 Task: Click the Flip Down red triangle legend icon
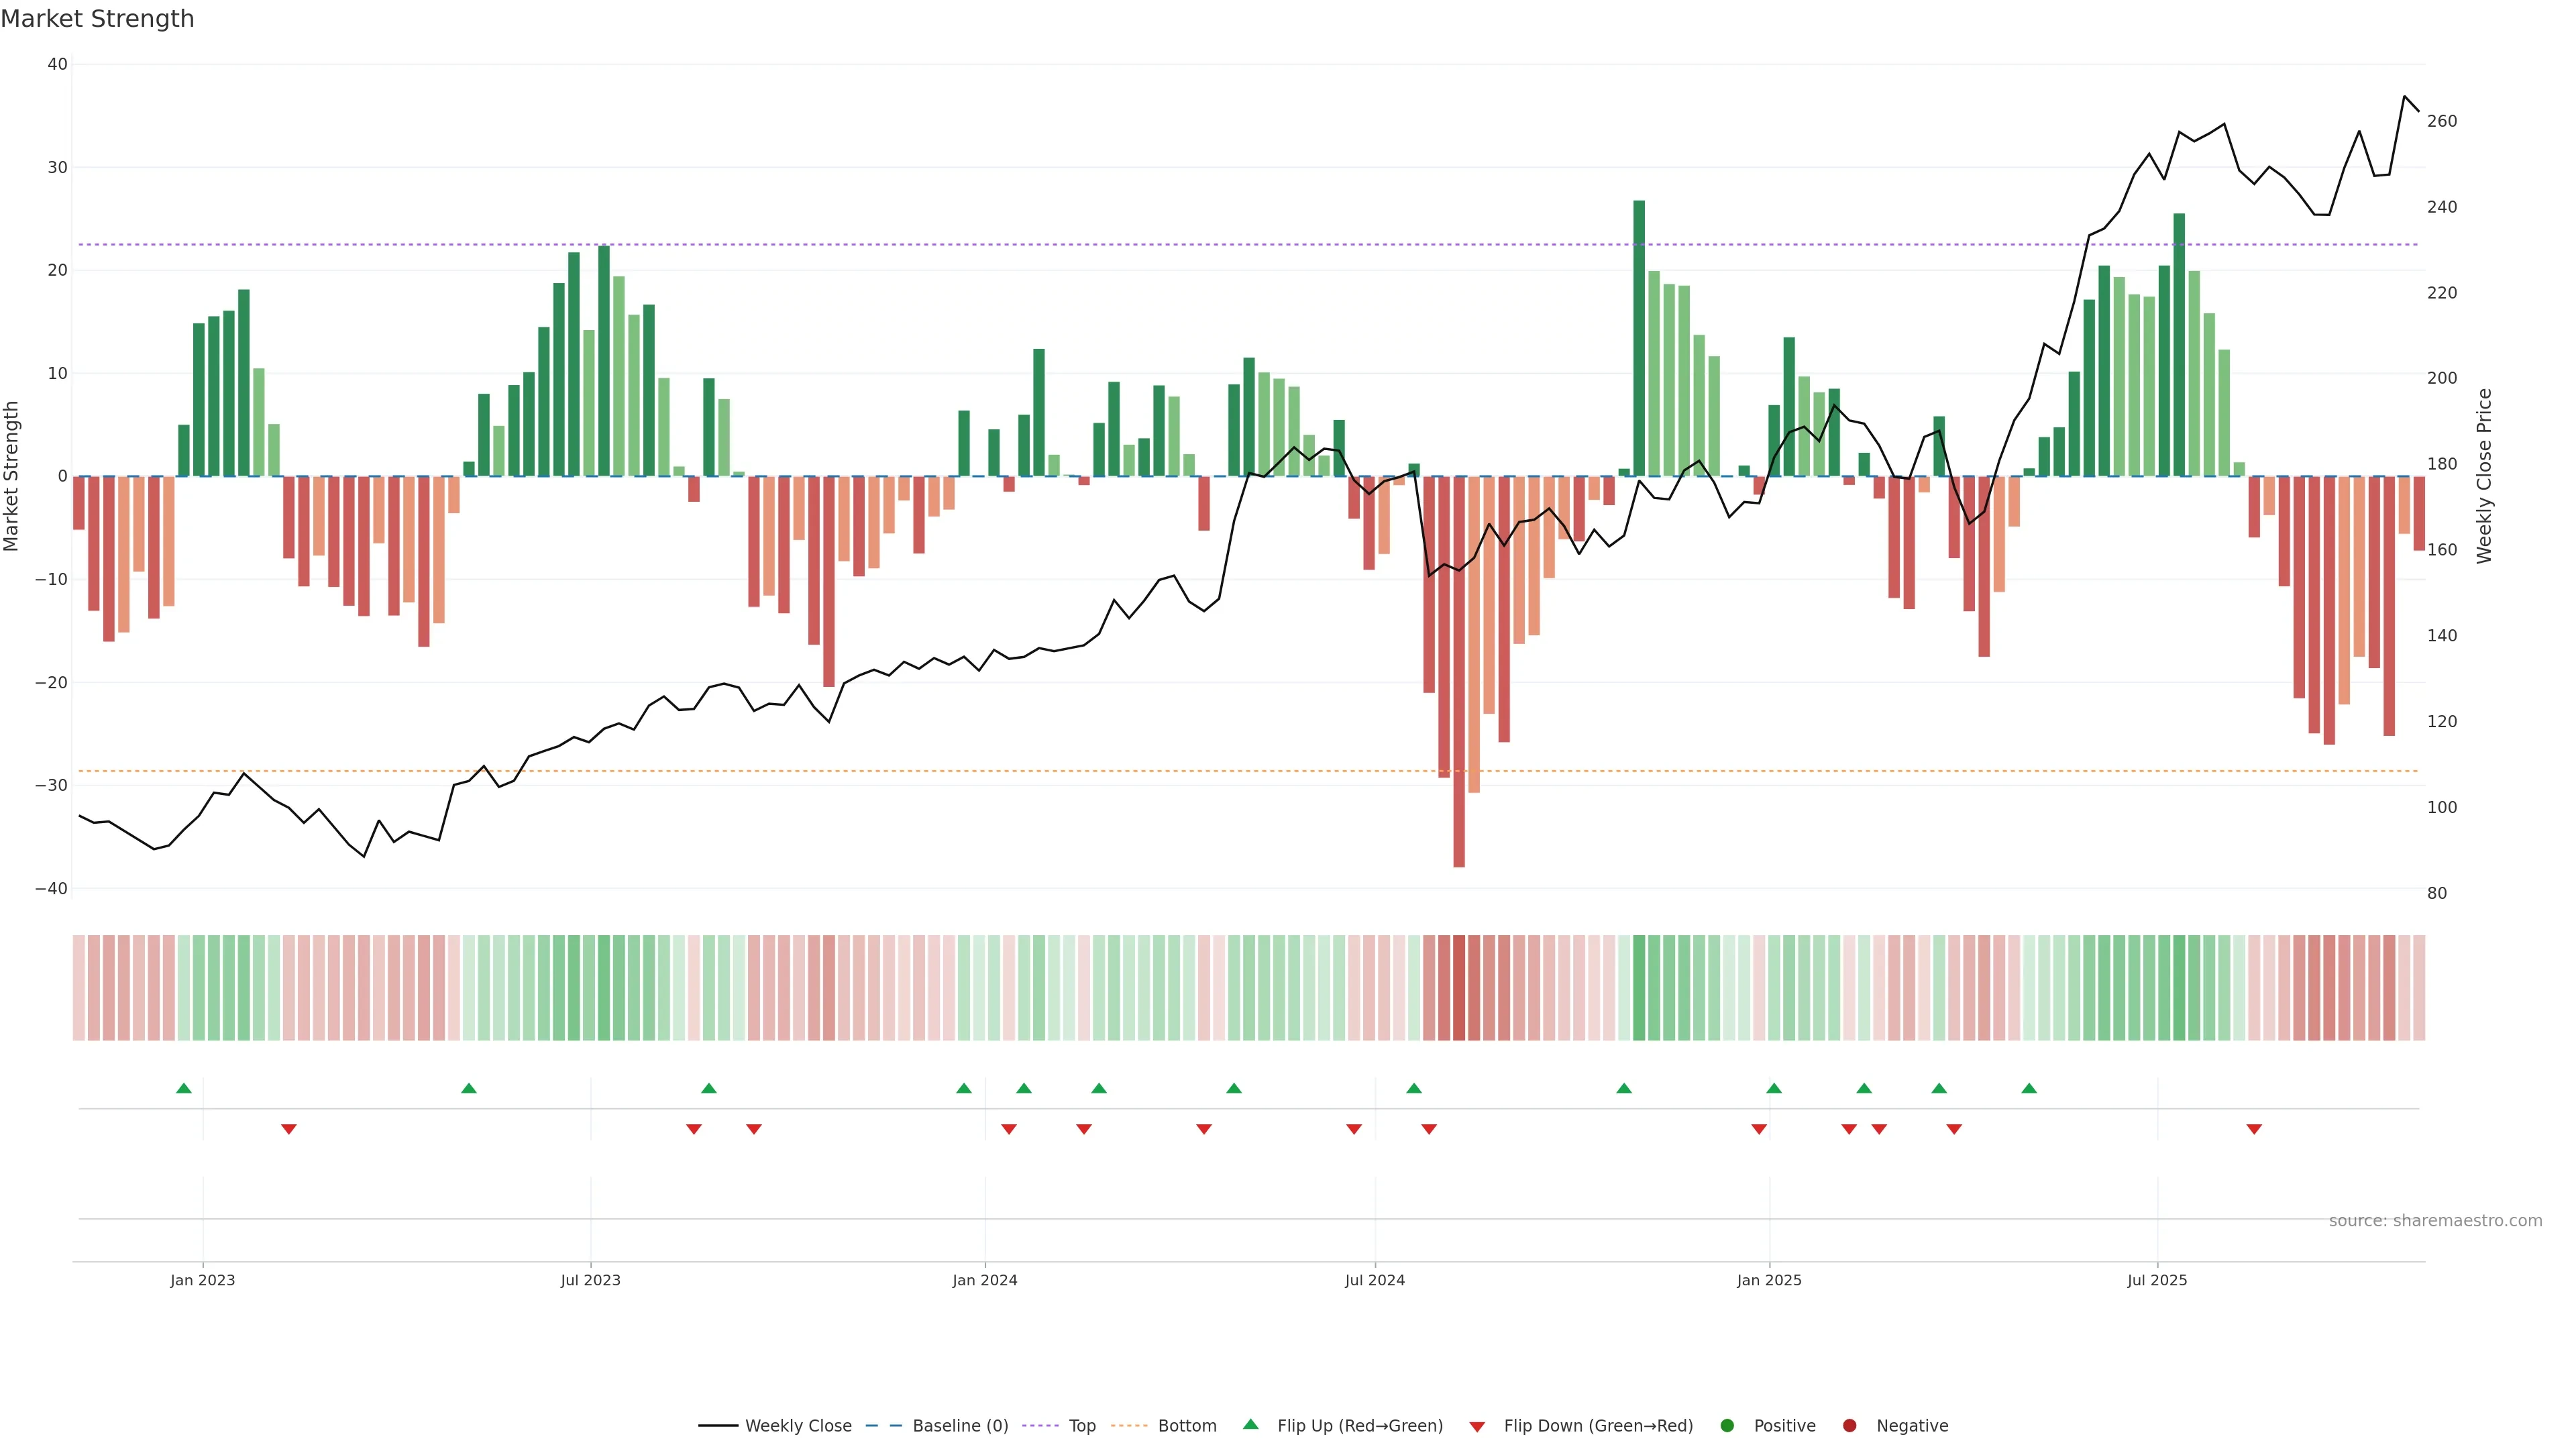pos(1477,1427)
